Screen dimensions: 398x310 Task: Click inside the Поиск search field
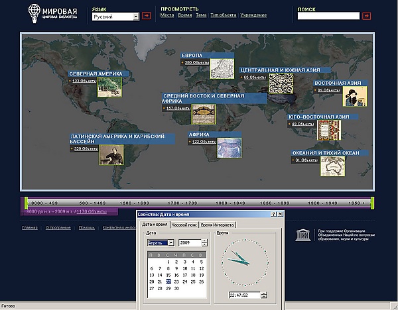[328, 16]
